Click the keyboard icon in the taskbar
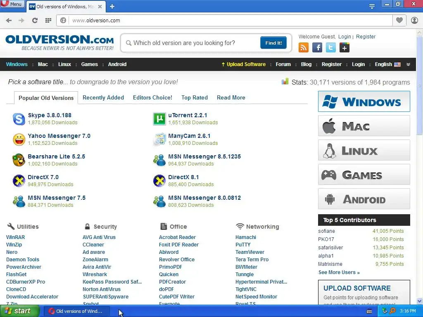 point(369,311)
